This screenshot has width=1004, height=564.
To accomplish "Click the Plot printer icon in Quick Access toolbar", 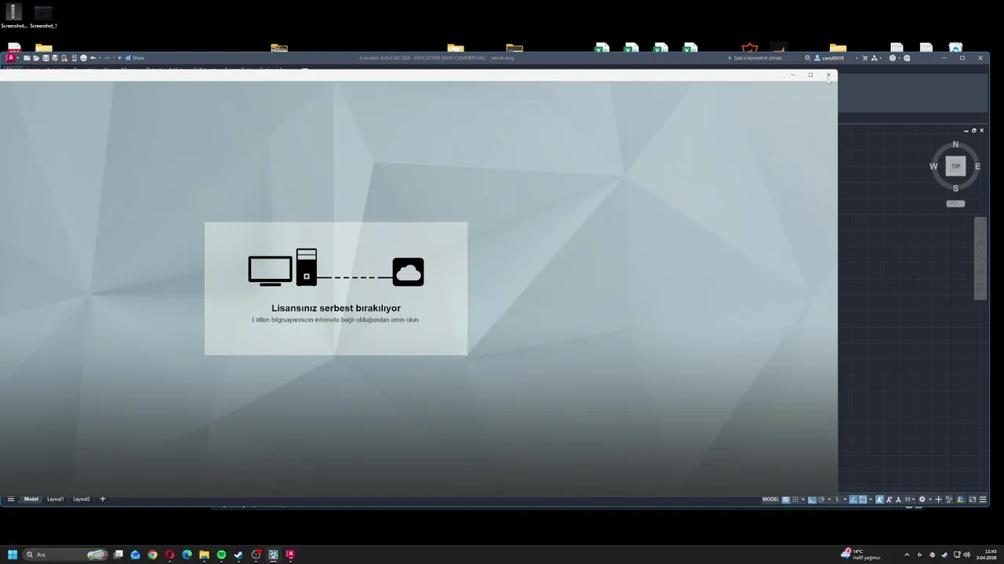I will click(83, 57).
